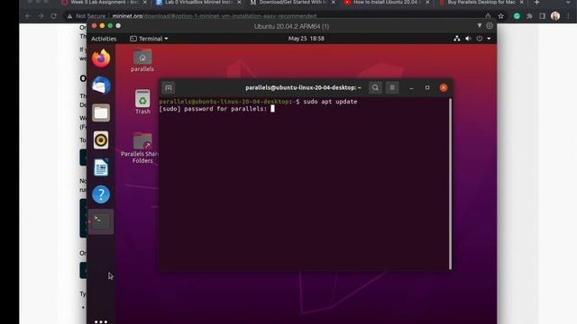Click the power icon in top bar
This screenshot has height=324, width=577.
pyautogui.click(x=479, y=38)
